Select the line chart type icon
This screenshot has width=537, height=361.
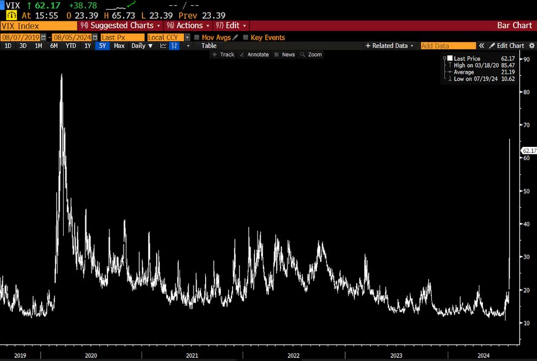pos(163,46)
